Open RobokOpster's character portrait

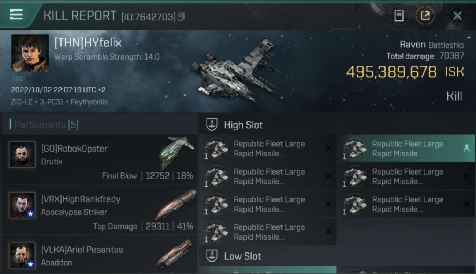(22, 155)
